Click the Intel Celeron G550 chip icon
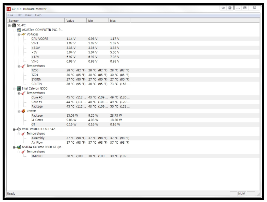Viewport: 267px width, 202px height. click(19, 89)
